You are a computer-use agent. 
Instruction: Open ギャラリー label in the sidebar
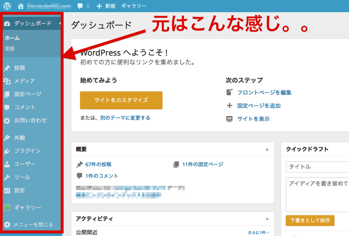point(27,208)
